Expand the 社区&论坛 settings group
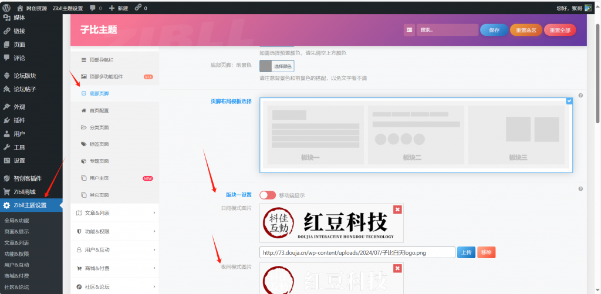Image resolution: width=601 pixels, height=294 pixels. coord(114,286)
